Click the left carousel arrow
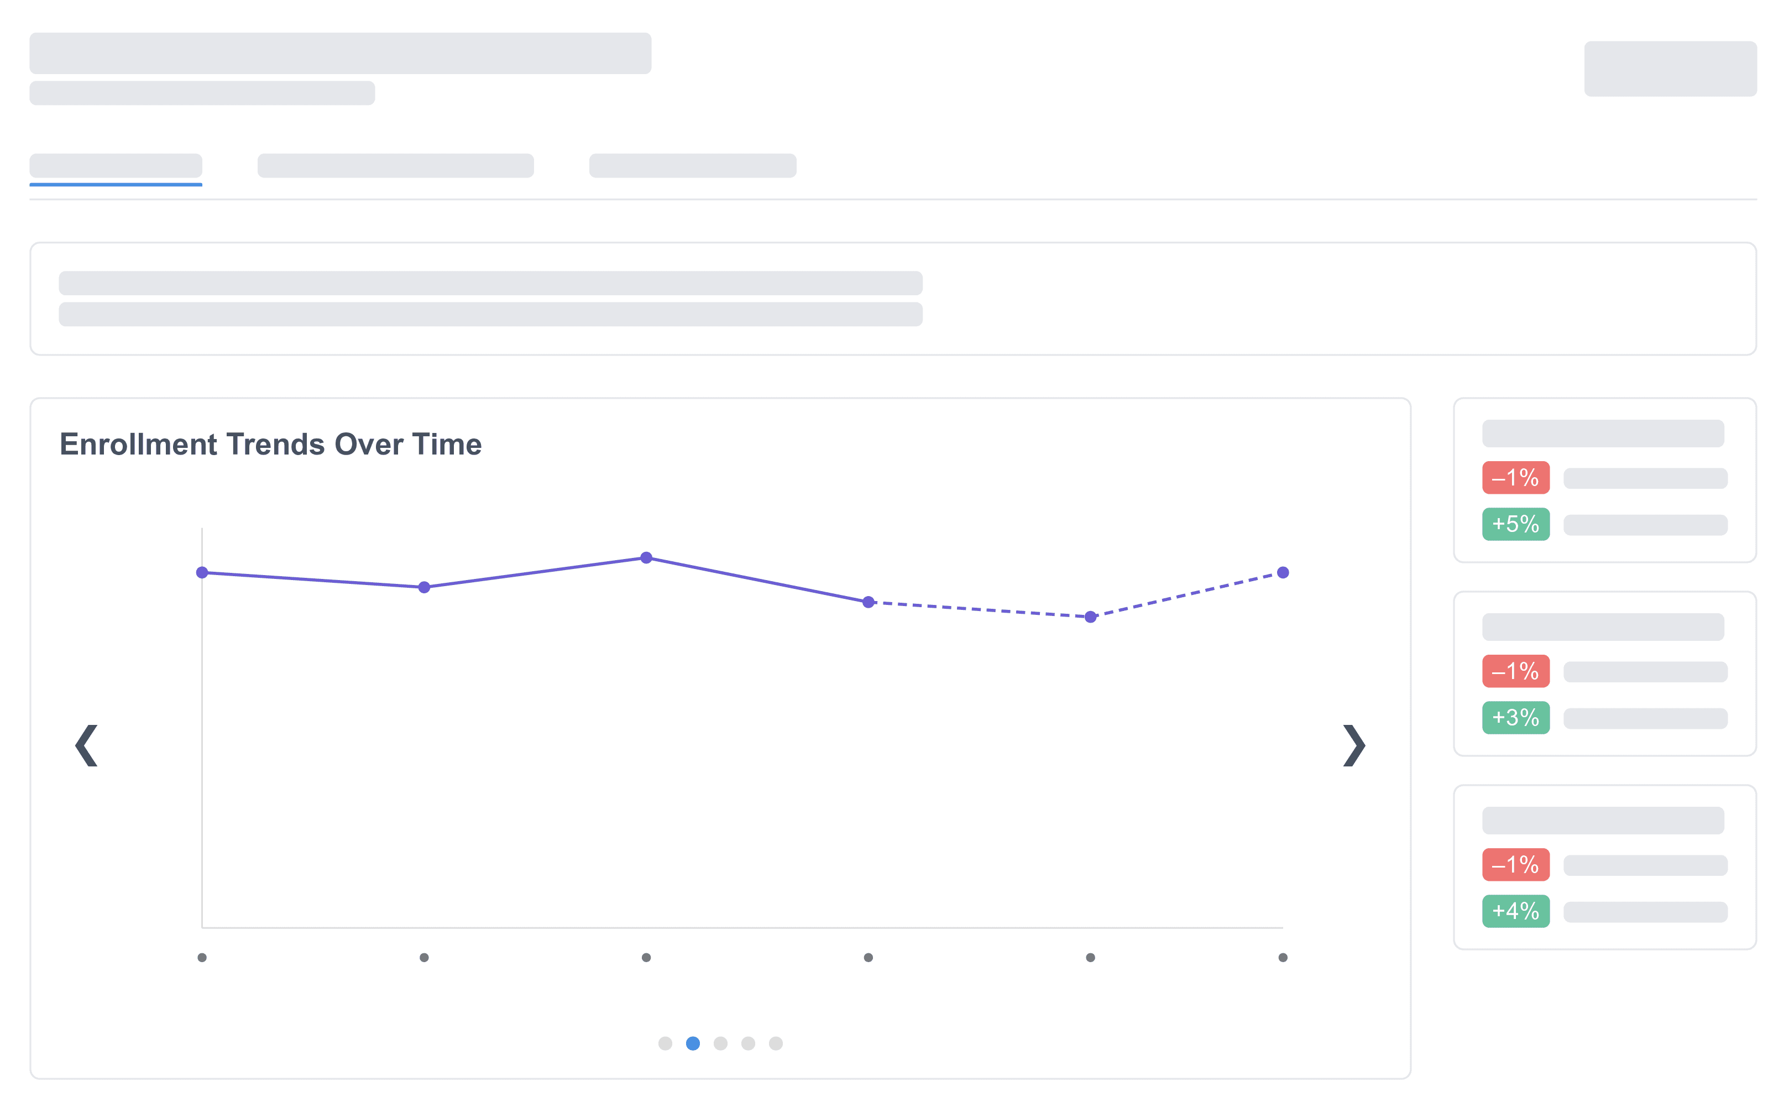The image size is (1789, 1107). click(86, 745)
